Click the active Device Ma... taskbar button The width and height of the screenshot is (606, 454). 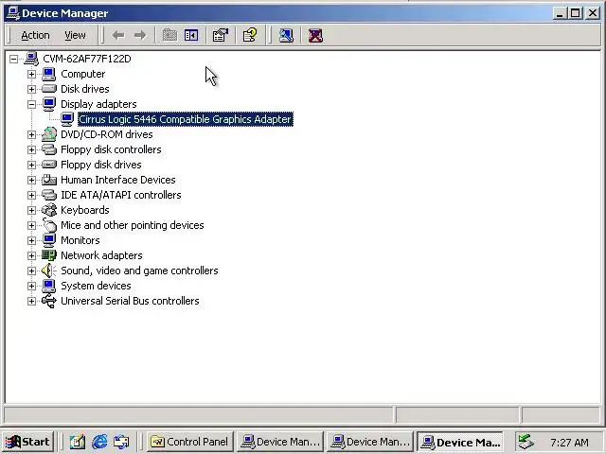point(460,442)
